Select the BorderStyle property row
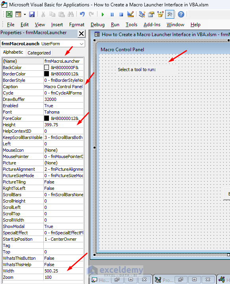The width and height of the screenshot is (230, 284). [43, 80]
